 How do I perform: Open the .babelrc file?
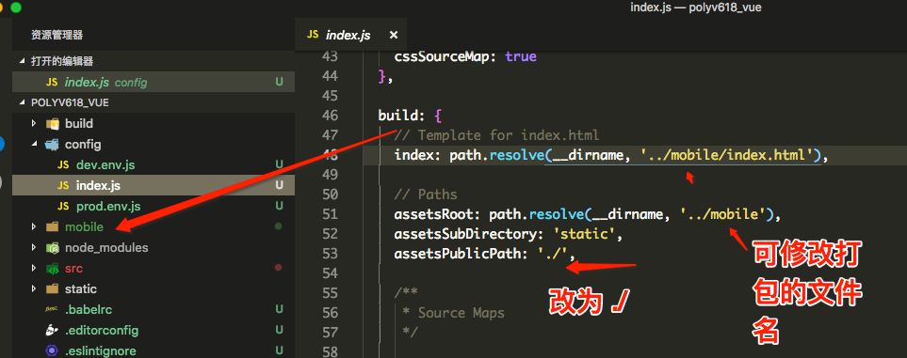(89, 309)
